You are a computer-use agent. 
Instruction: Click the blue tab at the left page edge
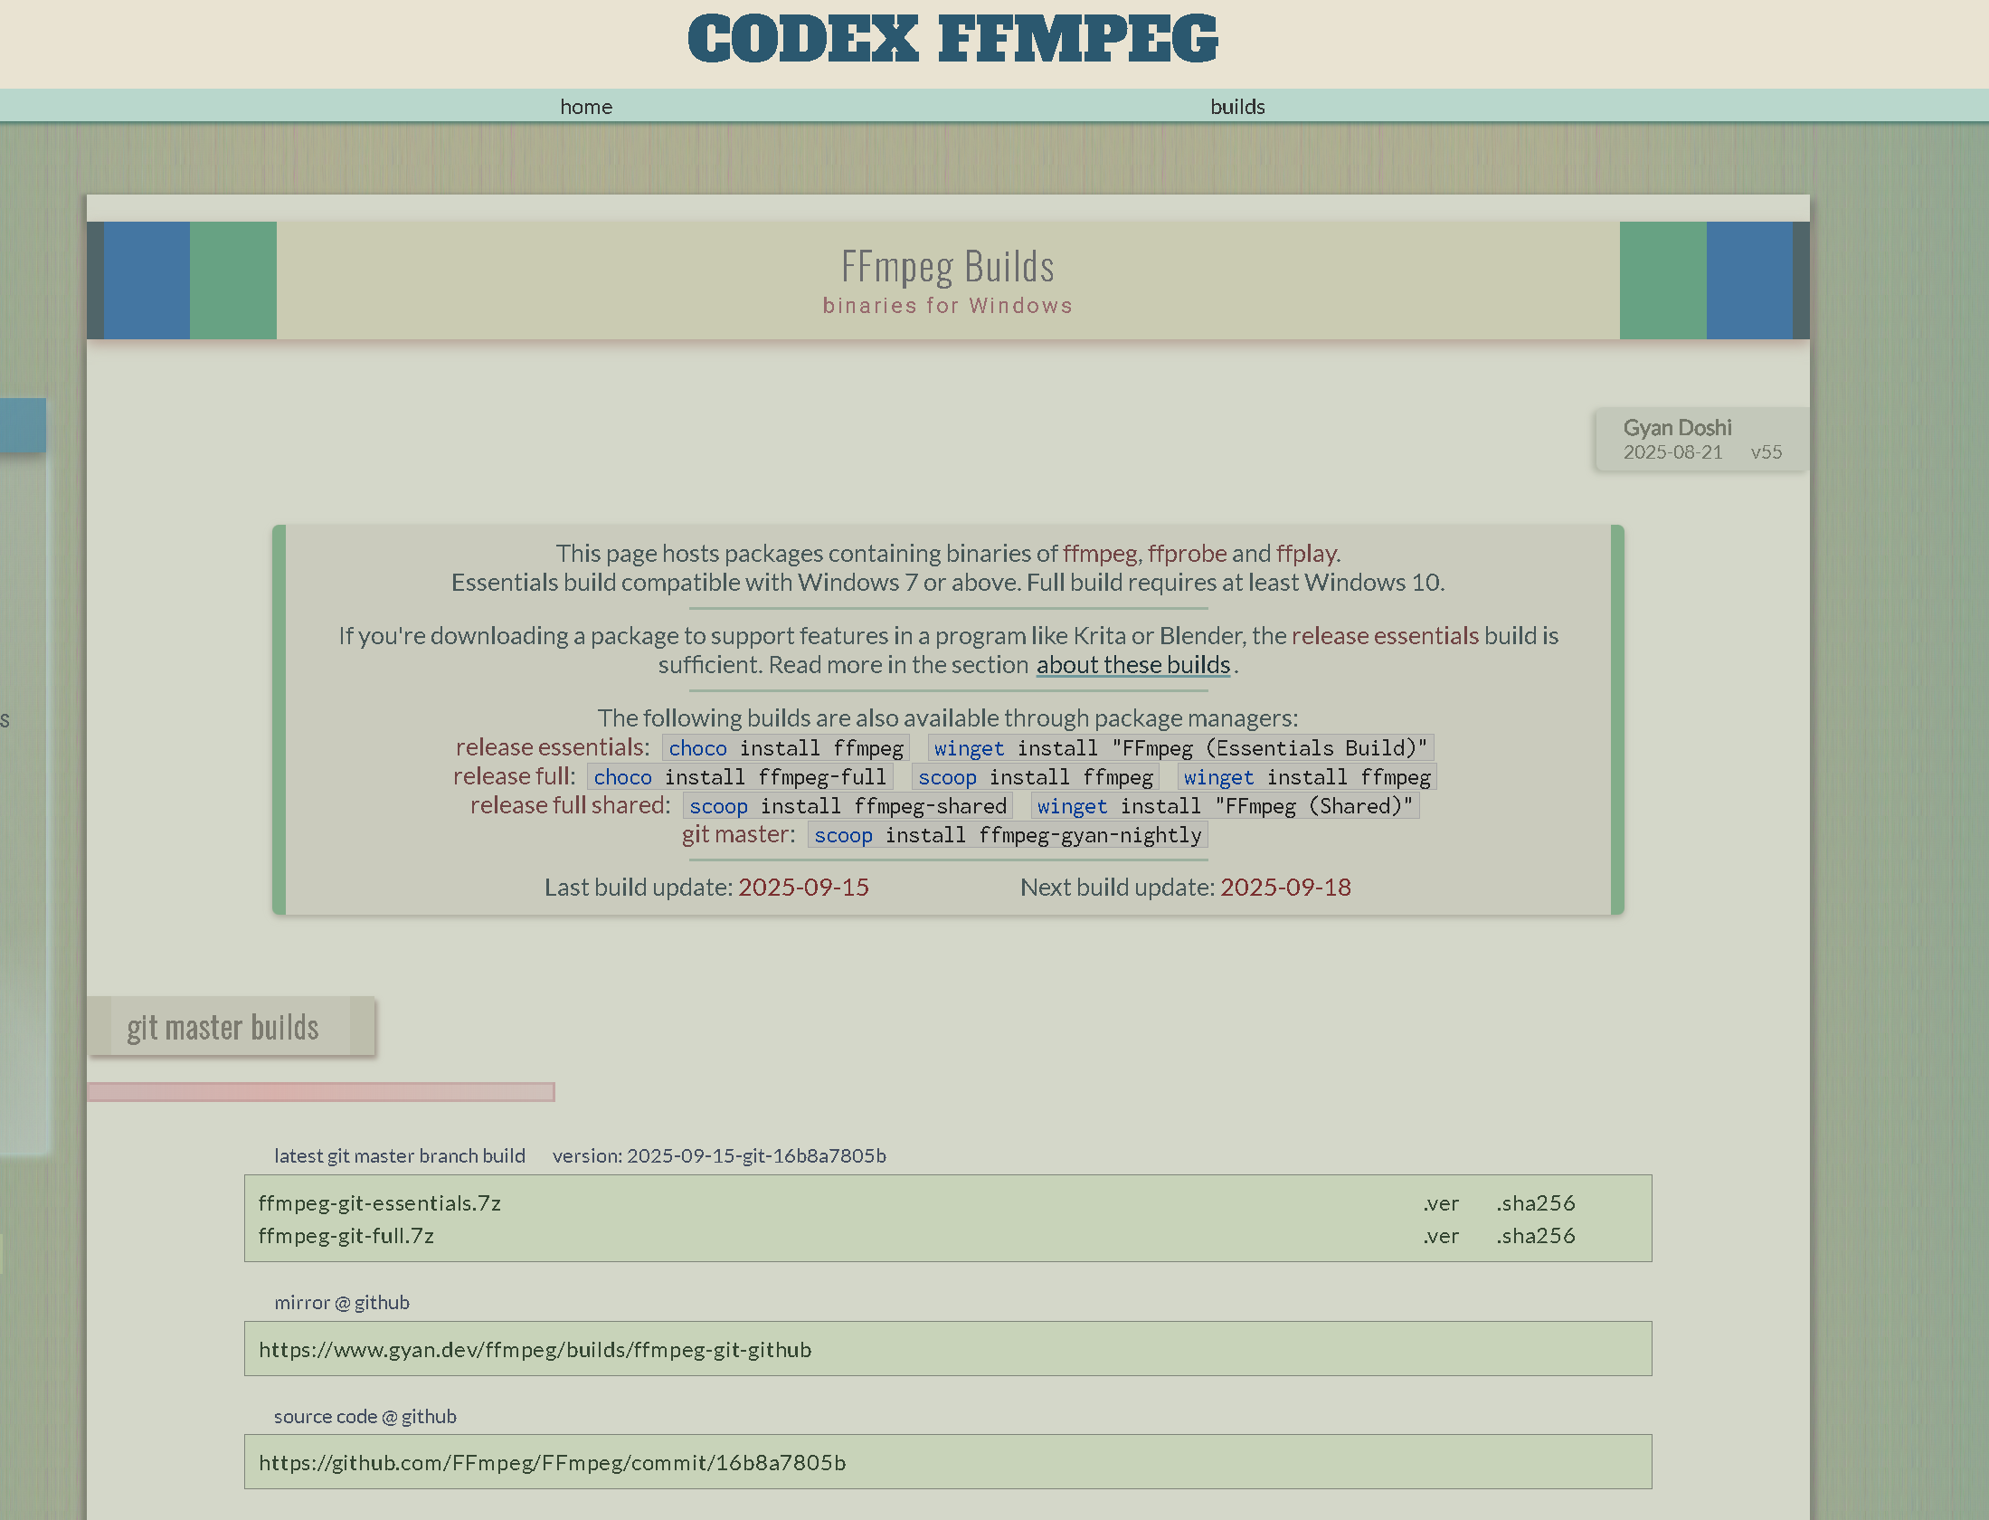pyautogui.click(x=23, y=424)
